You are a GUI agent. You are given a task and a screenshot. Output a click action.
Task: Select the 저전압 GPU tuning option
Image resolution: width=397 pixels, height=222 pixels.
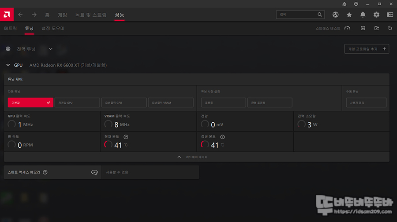77,103
